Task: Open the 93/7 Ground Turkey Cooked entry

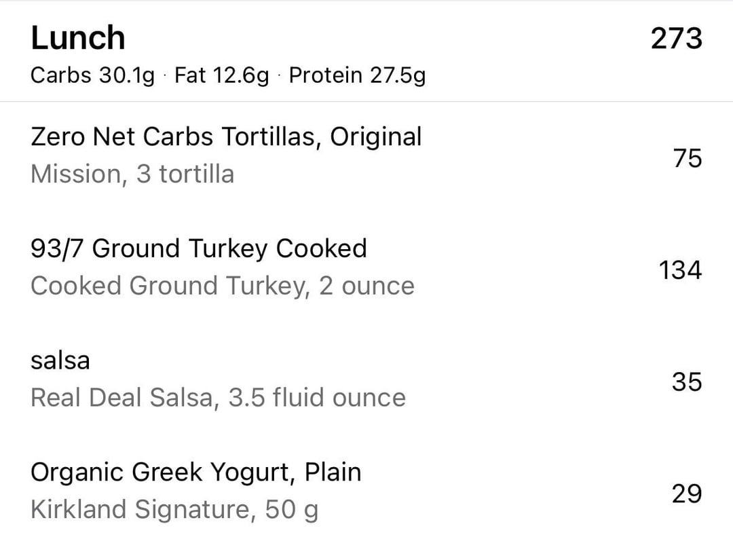Action: click(x=366, y=269)
